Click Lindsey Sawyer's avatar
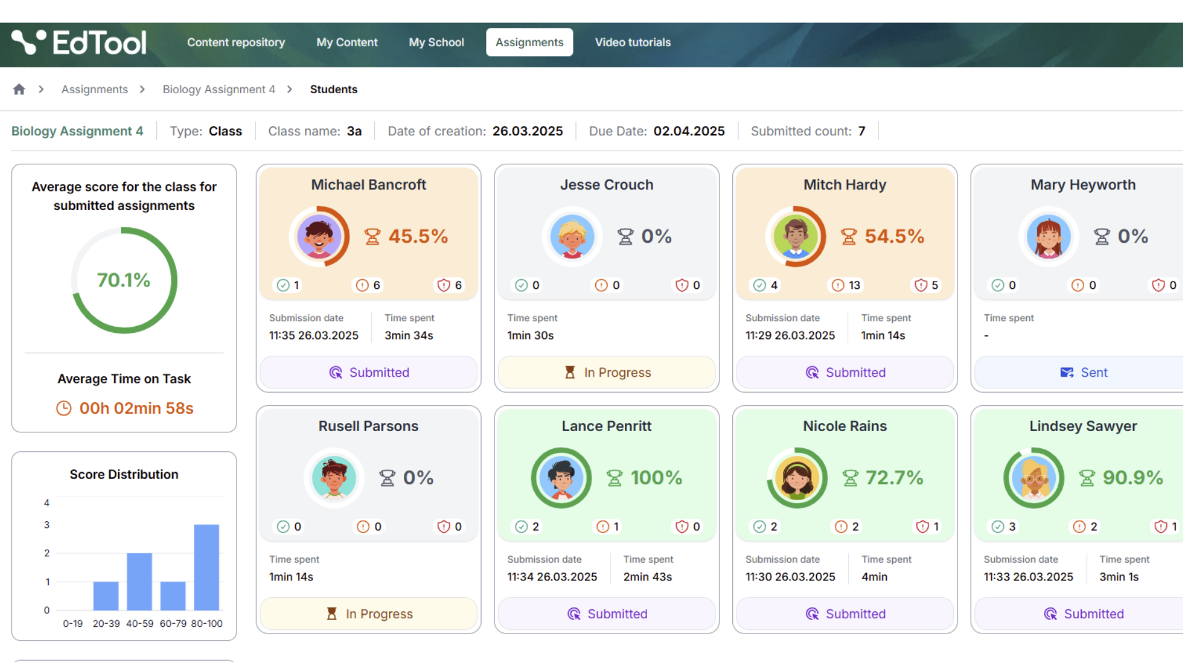 point(1034,477)
